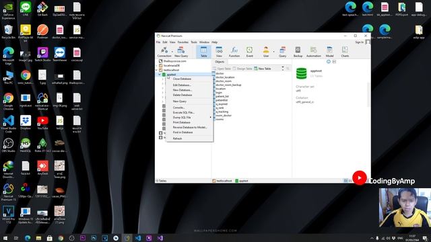
Task: Open the Recycle Bin on desktop
Action: pyautogui.click(x=9, y=32)
